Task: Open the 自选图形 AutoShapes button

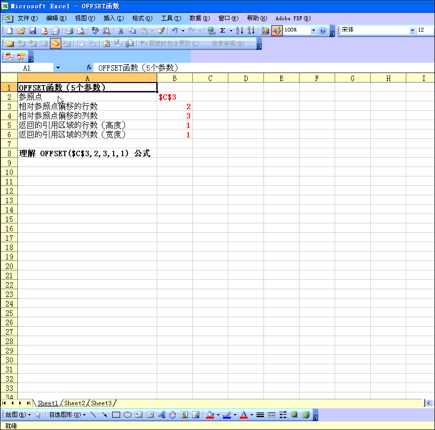Action: pos(66,415)
